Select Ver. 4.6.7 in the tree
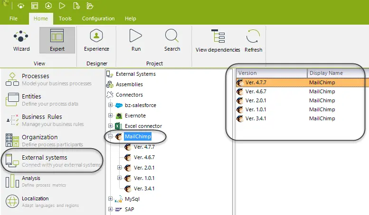369x215 pixels. (144, 157)
